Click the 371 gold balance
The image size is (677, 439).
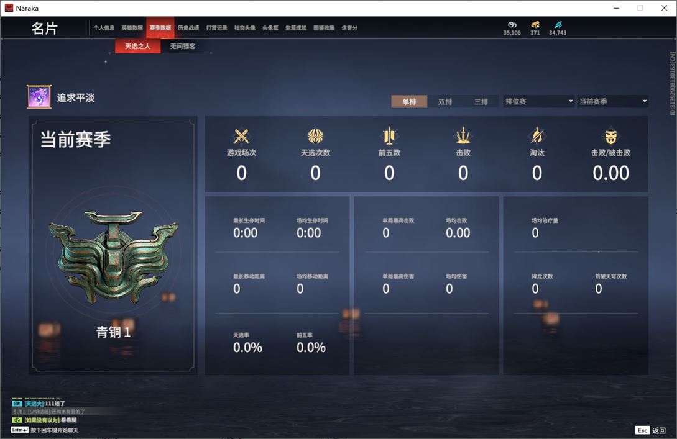(x=535, y=33)
